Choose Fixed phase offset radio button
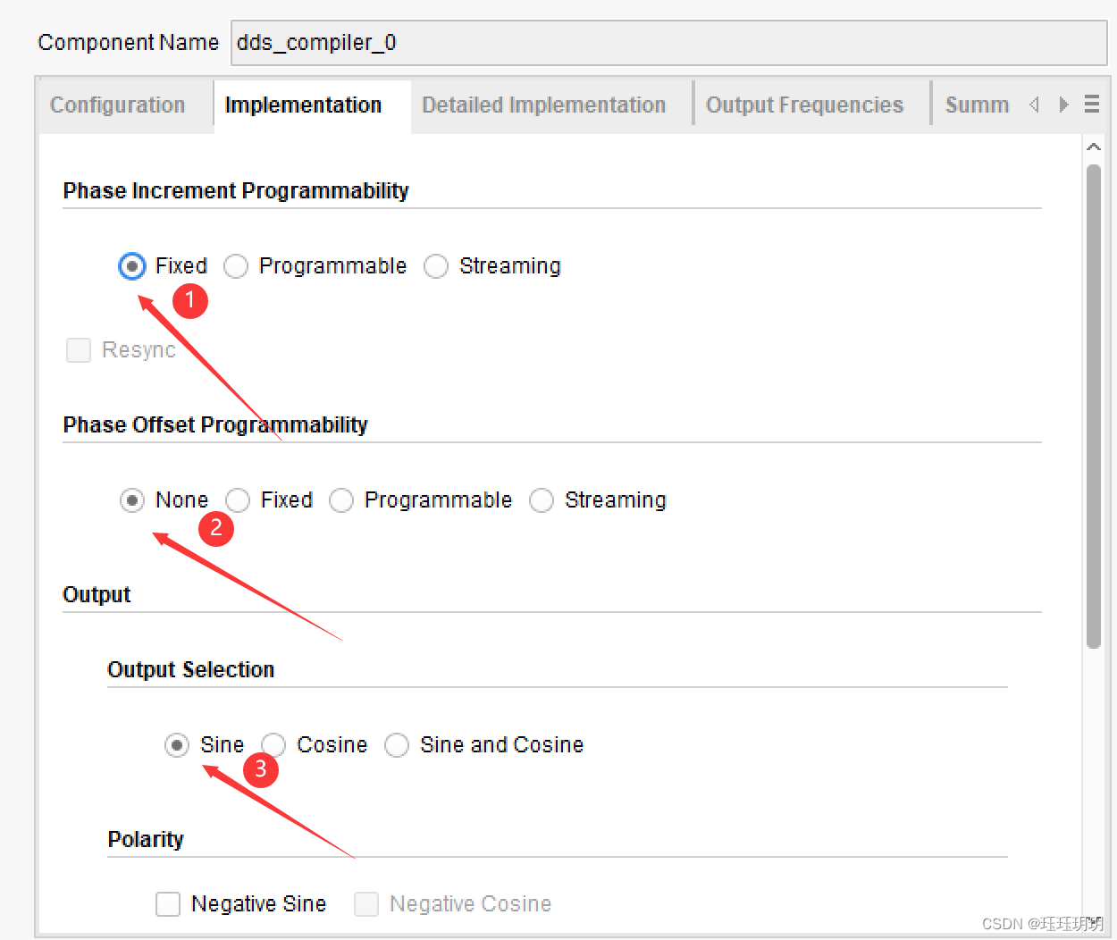This screenshot has height=940, width=1117. click(238, 500)
